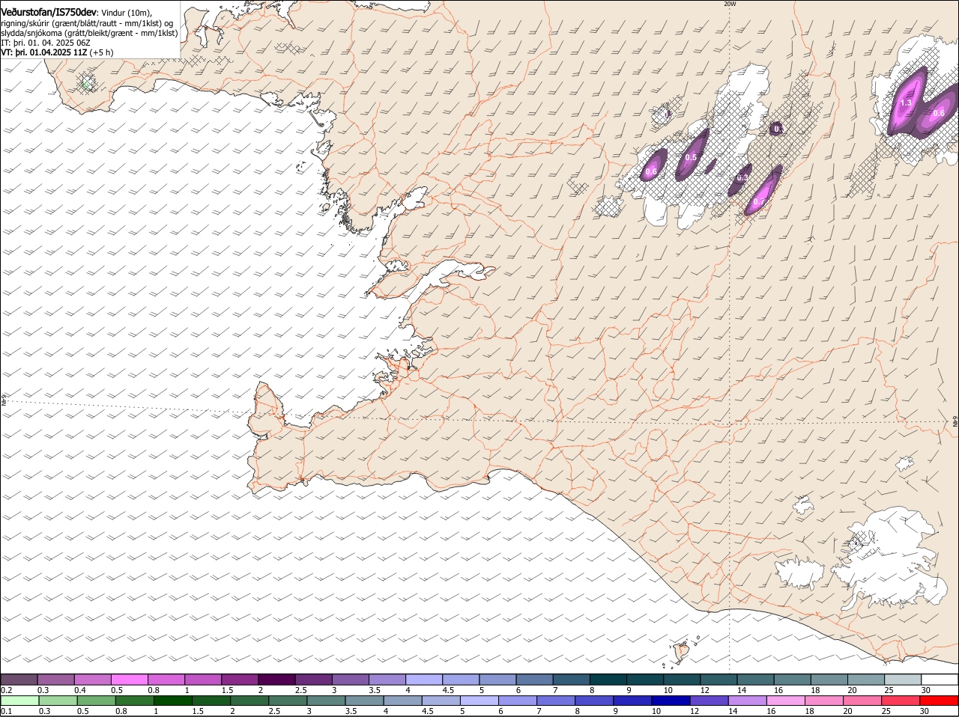
Task: Select snow legend swatch between 0.5 and 0.8
Action: click(x=129, y=680)
